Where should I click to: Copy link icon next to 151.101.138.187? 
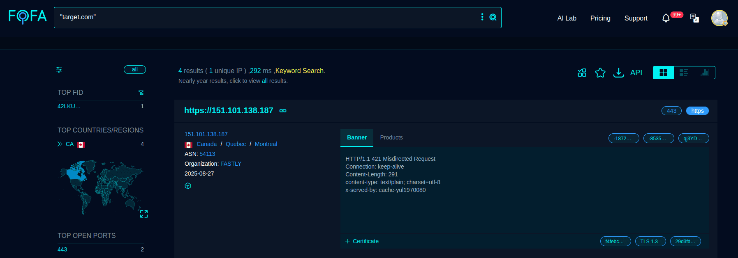[283, 111]
